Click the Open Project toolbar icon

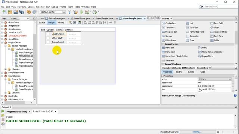(x=16, y=12)
